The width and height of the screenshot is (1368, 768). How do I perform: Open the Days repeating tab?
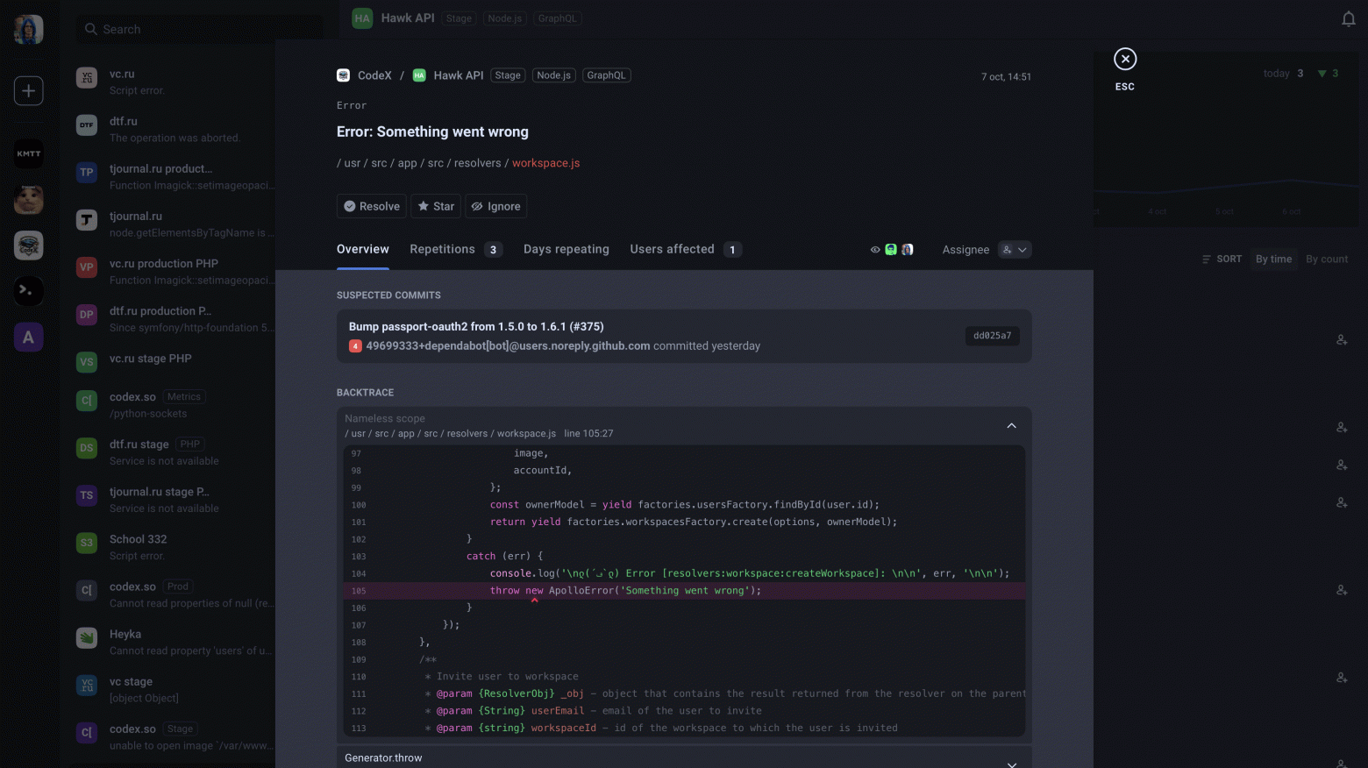coord(566,250)
